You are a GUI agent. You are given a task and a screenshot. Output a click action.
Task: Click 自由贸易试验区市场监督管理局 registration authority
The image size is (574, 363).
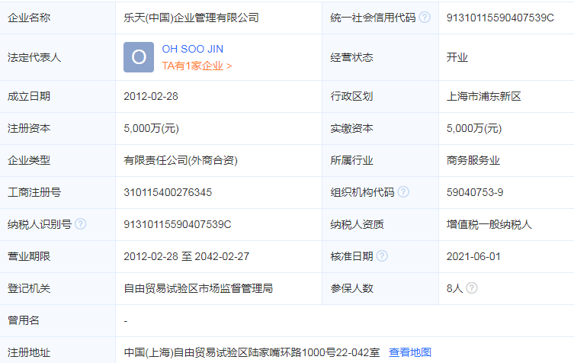(198, 288)
